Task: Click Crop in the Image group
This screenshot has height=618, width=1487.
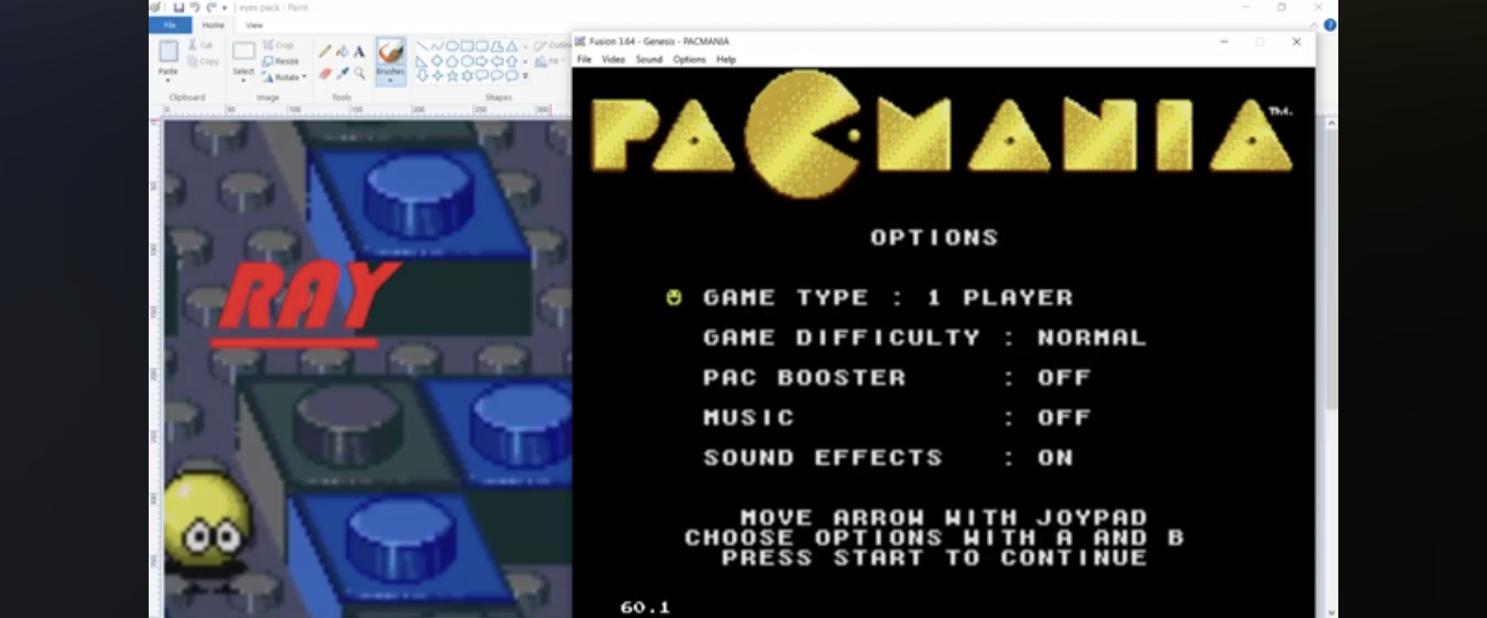Action: coord(278,45)
